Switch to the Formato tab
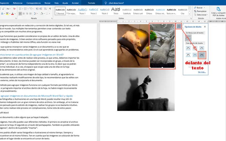The width and height of the screenshot is (226, 141). pyautogui.click(x=92, y=3)
